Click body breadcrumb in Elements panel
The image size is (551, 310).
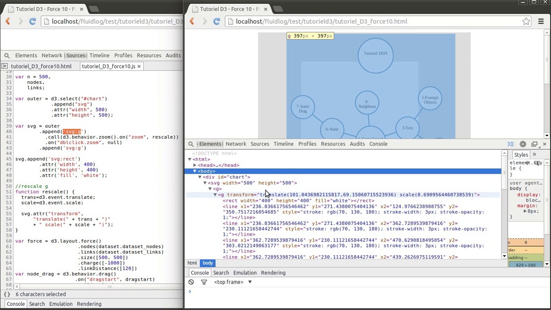(x=208, y=263)
